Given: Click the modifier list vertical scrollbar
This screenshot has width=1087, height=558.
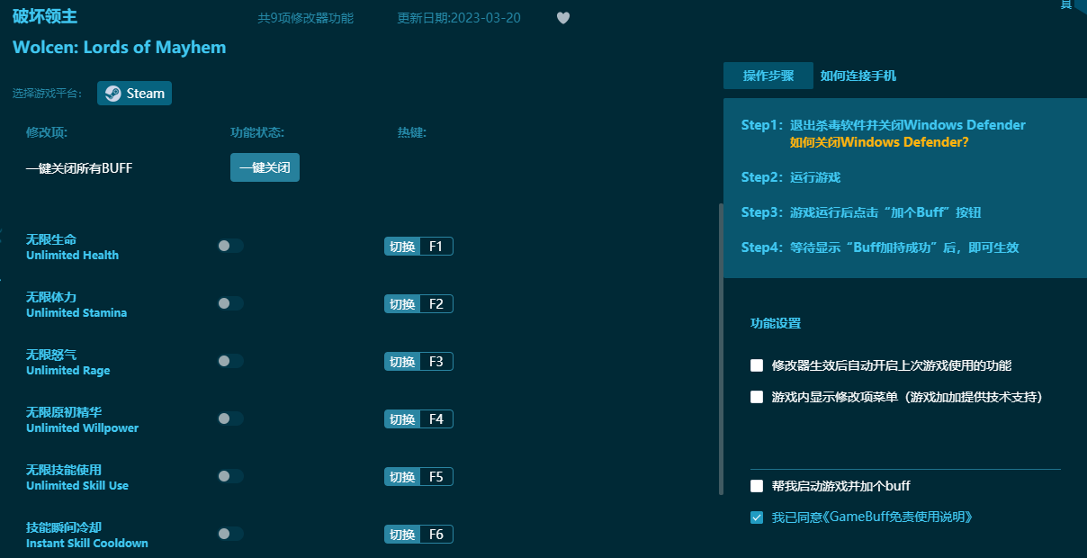Looking at the screenshot, I should [721, 349].
